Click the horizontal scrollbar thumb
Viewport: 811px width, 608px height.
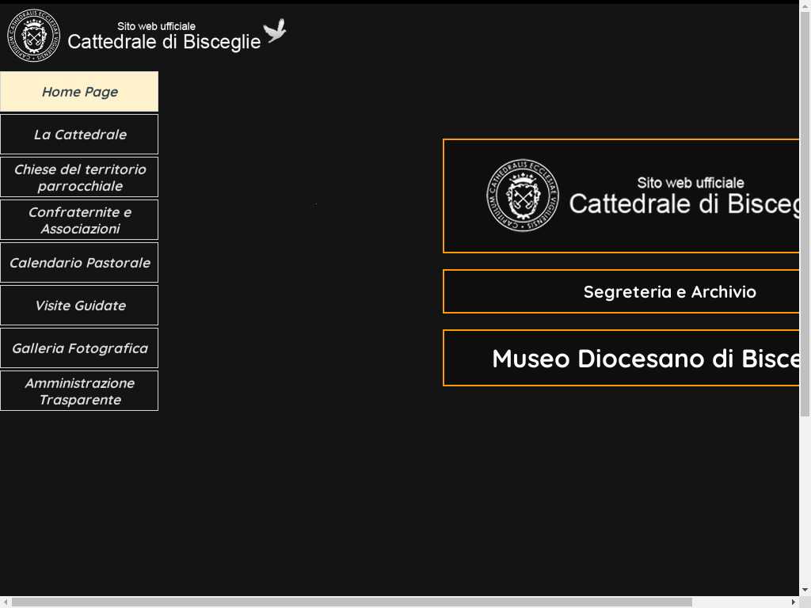click(352, 602)
